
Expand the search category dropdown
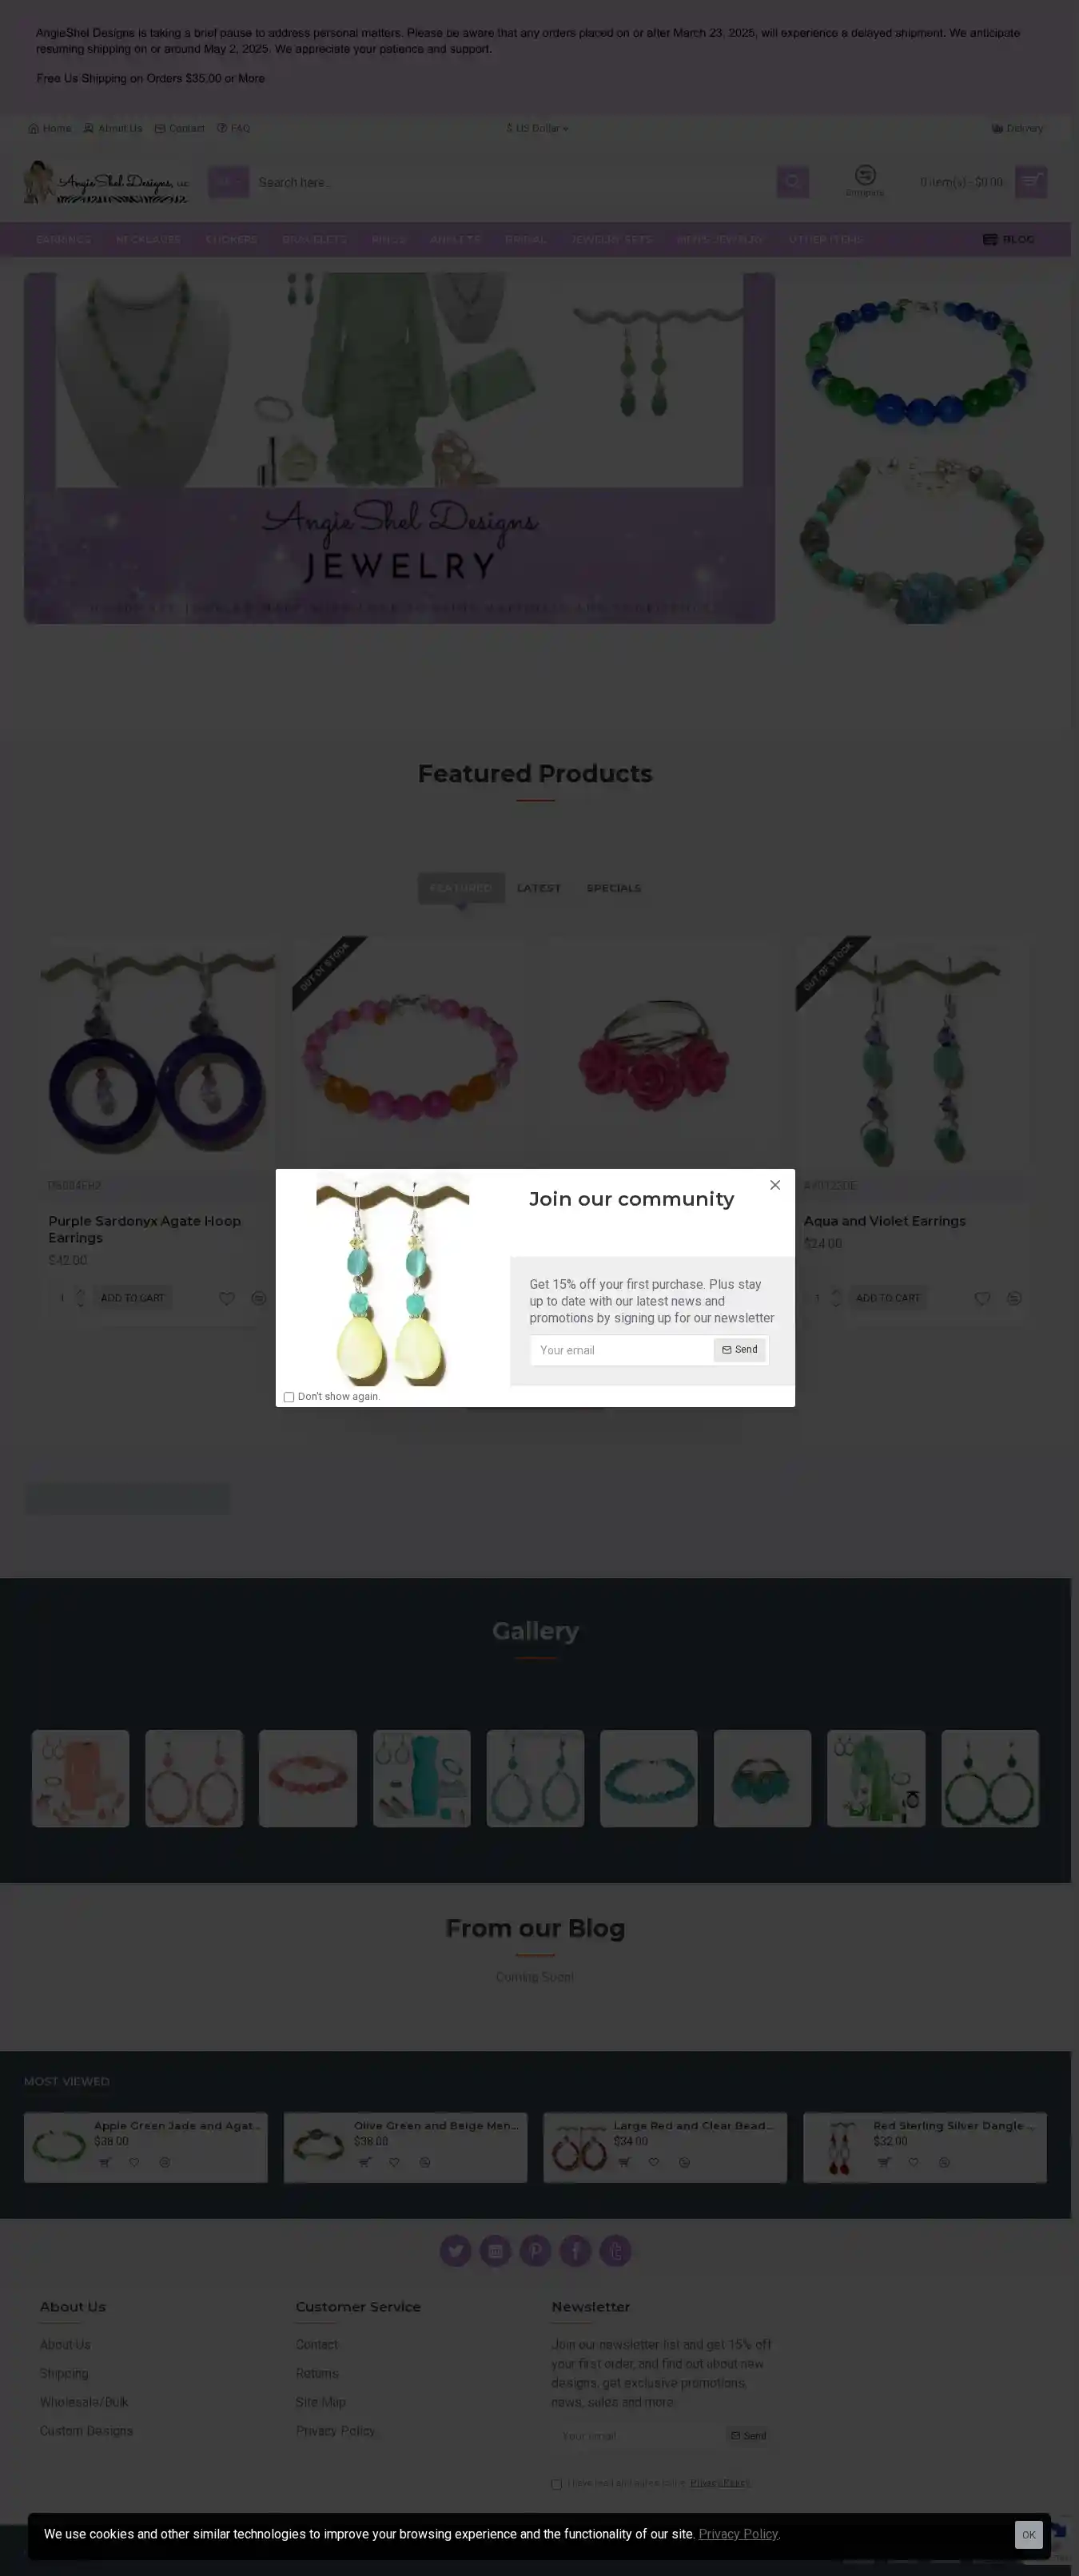point(228,182)
